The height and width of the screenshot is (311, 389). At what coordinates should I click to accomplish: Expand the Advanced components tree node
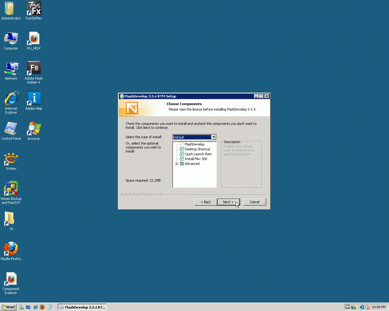coord(177,164)
